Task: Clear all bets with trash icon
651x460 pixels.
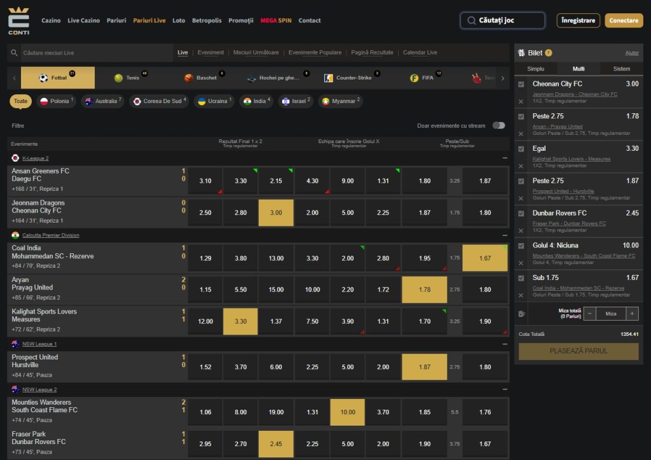Action: click(x=522, y=314)
